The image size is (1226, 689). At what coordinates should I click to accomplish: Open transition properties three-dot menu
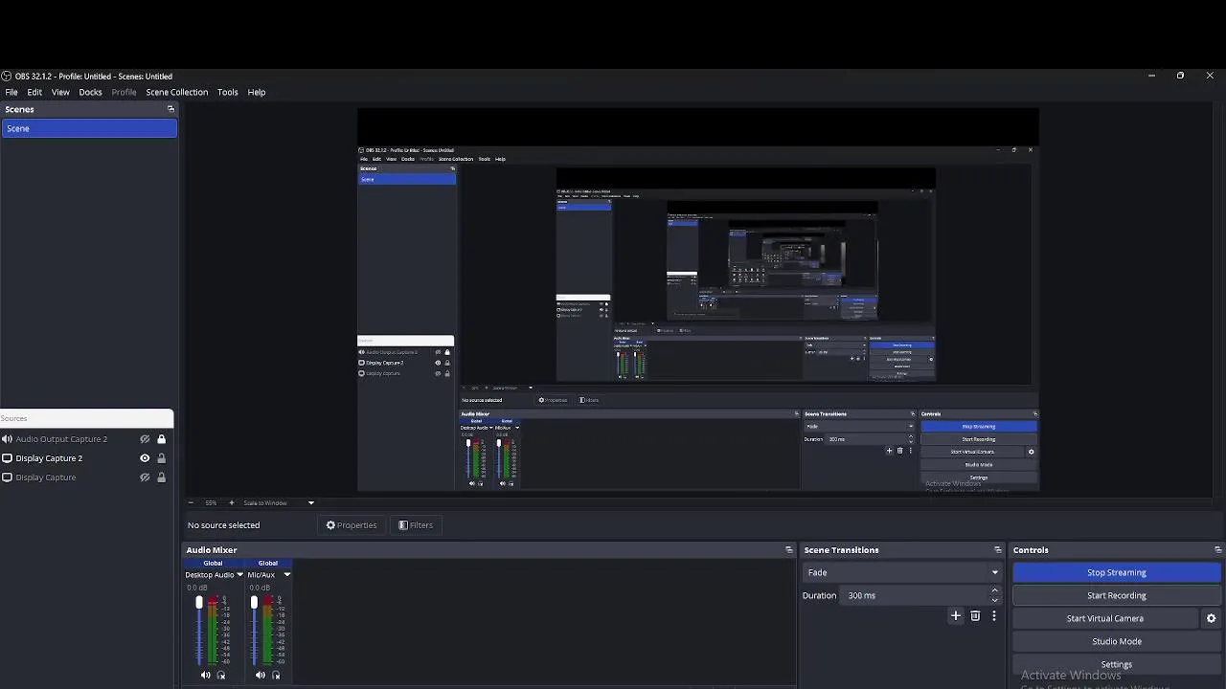pyautogui.click(x=994, y=616)
